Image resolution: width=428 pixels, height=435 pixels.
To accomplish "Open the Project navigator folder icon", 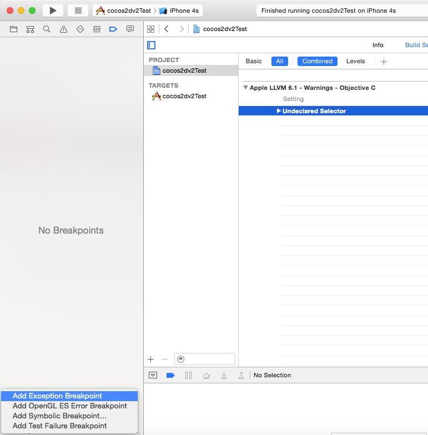I will (x=13, y=29).
